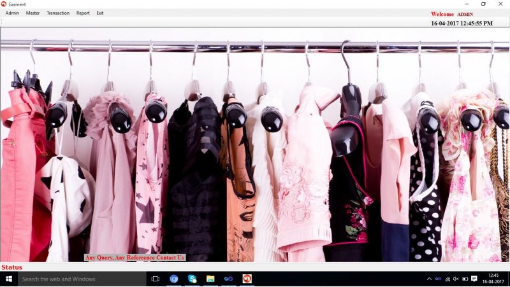Image resolution: width=510 pixels, height=287 pixels.
Task: Click 'Any Query, Any Referrence Contact Us' text
Action: [135, 258]
